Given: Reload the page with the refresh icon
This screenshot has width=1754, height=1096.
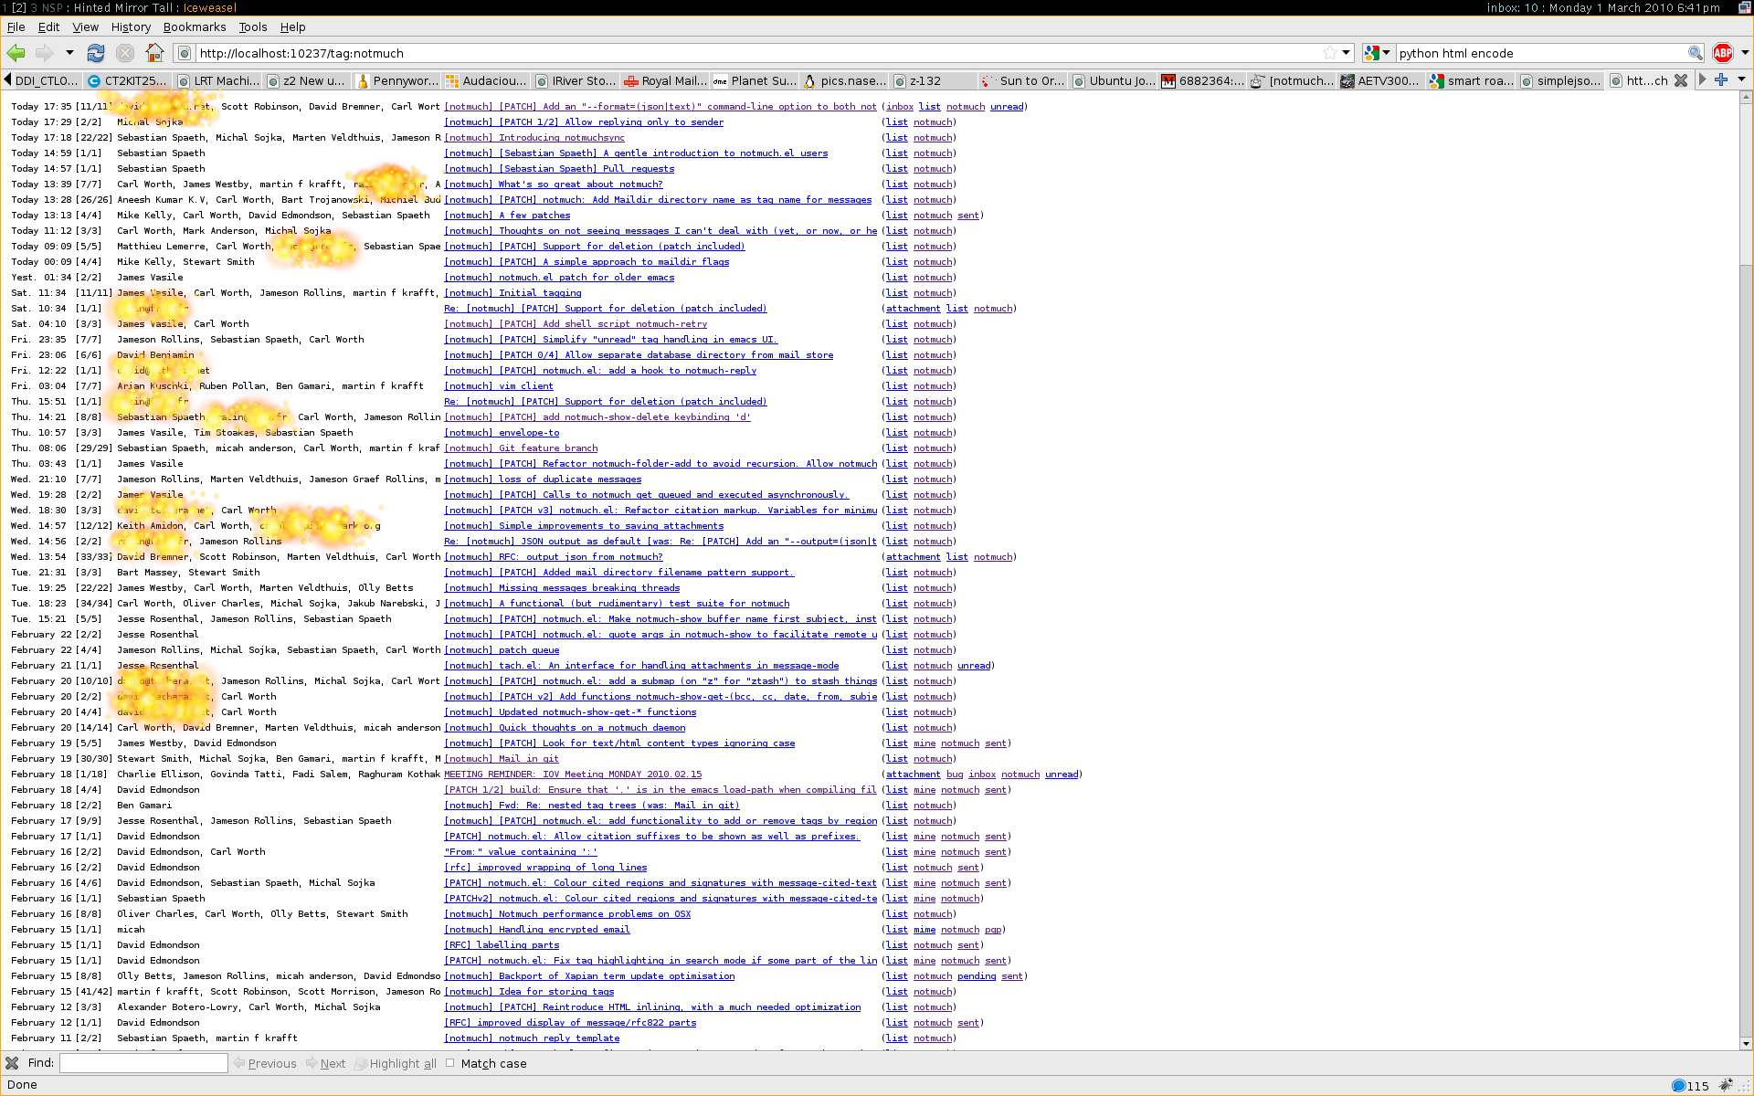Looking at the screenshot, I should tap(96, 53).
